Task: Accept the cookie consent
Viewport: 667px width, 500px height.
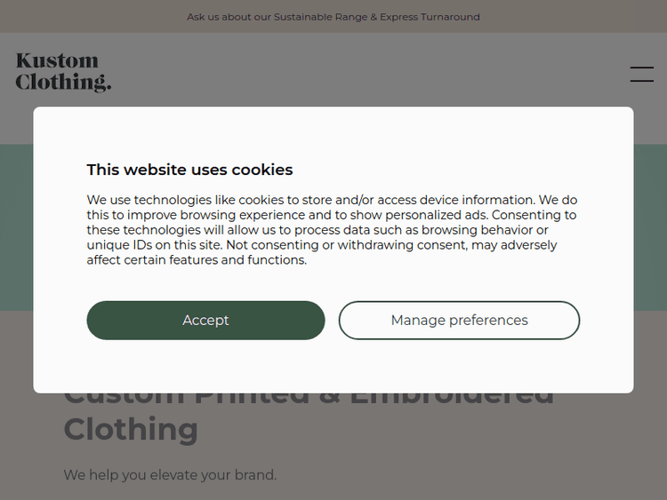Action: 205,321
